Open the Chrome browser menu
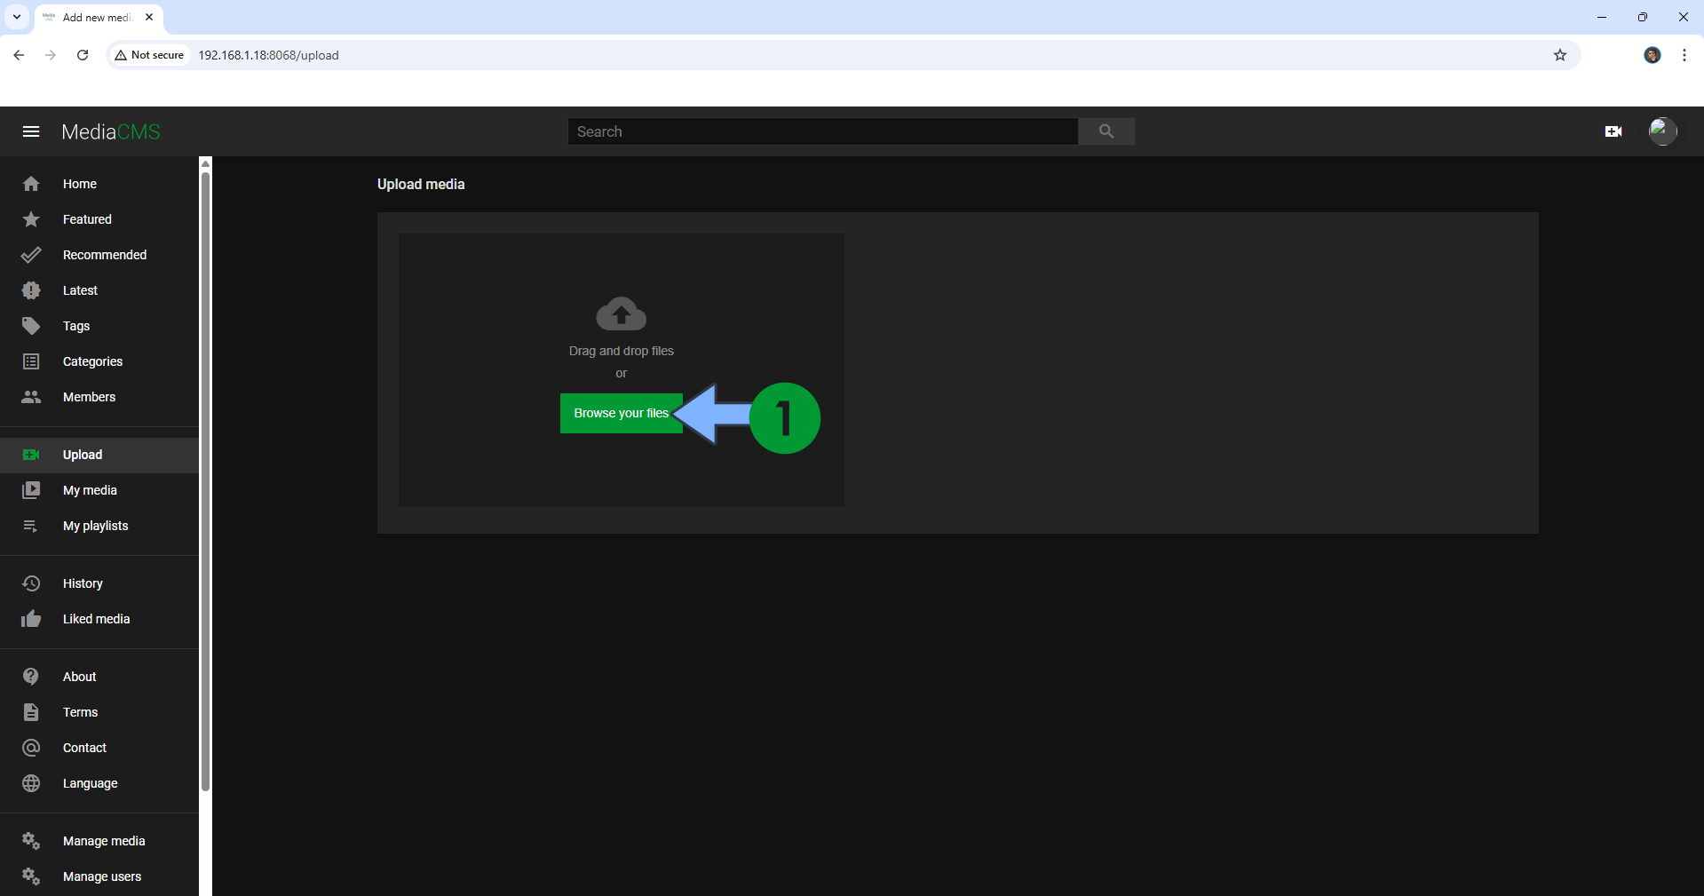 (x=1684, y=54)
